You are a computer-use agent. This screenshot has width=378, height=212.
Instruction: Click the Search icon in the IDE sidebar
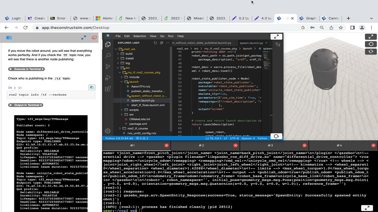pyautogui.click(x=108, y=55)
